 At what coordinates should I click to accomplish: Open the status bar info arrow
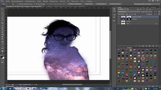click(x=36, y=84)
